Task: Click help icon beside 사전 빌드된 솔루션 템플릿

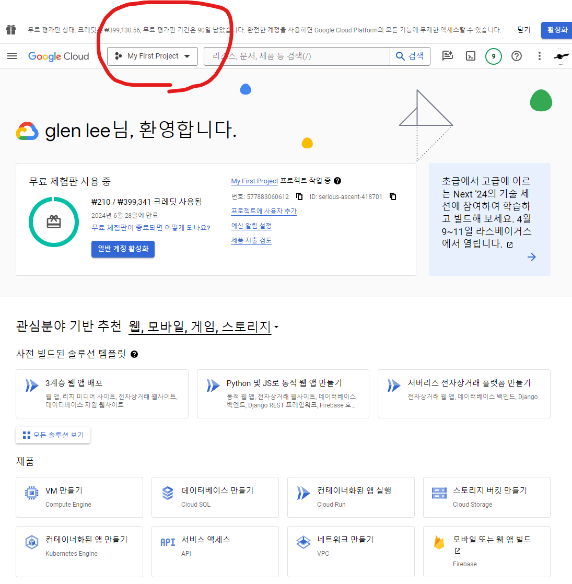Action: [134, 354]
